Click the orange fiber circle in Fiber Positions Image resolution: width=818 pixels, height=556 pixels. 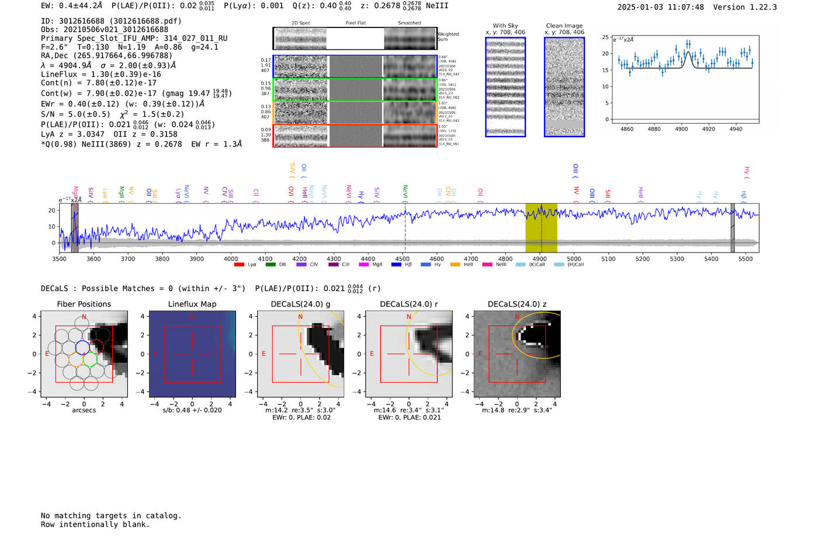tap(76, 359)
